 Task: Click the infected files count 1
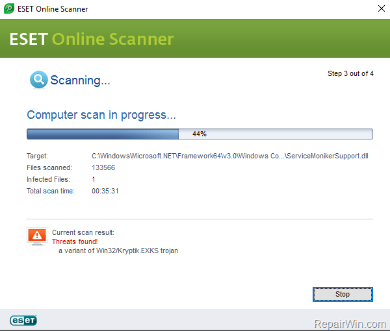(94, 179)
